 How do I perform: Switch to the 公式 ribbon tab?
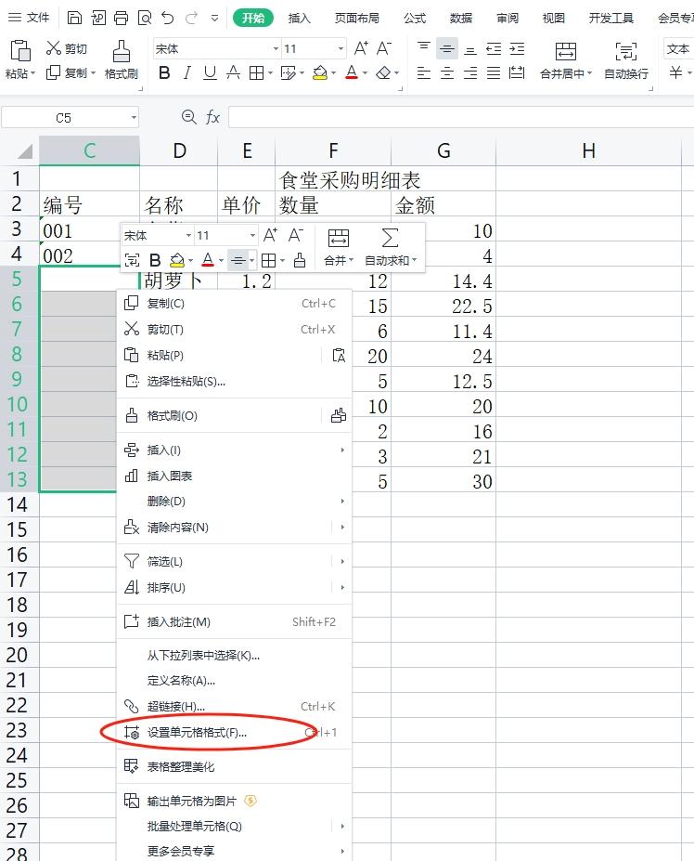(x=415, y=19)
